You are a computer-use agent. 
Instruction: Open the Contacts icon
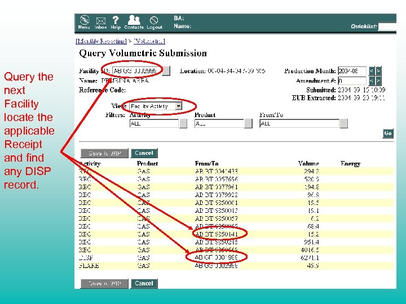134,22
